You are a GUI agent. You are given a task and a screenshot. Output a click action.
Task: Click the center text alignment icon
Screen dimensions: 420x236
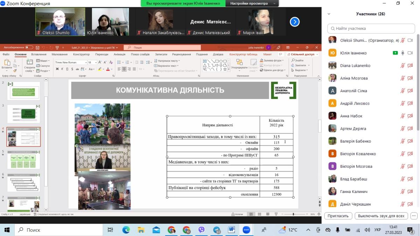(124, 69)
